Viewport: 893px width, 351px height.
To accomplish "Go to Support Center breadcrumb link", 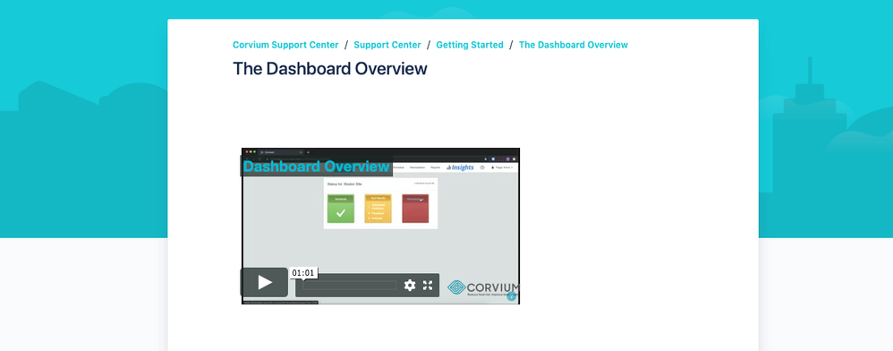I will click(x=387, y=45).
